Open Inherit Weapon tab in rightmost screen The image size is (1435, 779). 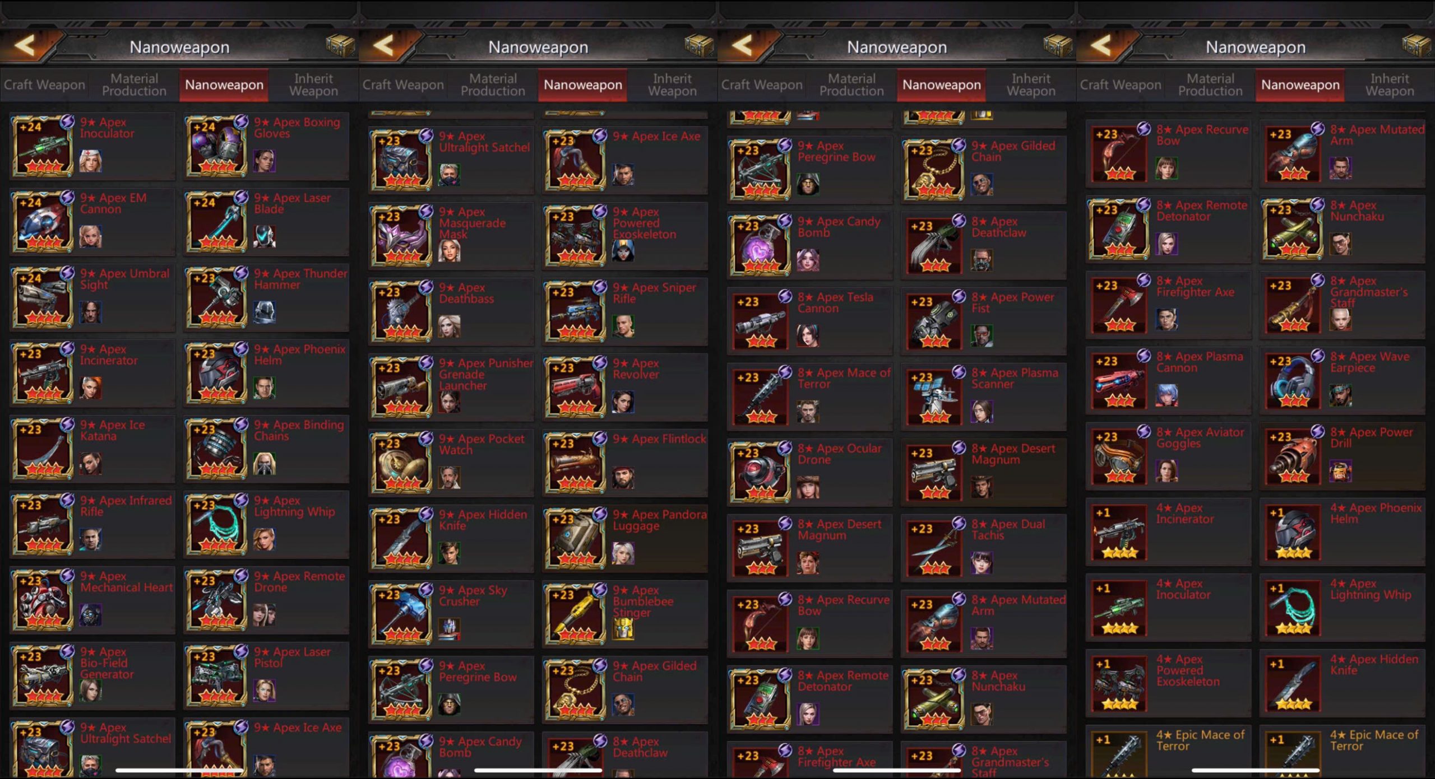1390,85
